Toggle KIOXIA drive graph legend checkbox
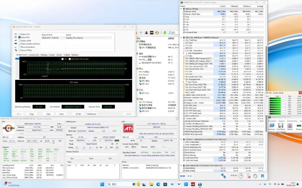Viewport: 302px width, 188px height. [x=70, y=59]
